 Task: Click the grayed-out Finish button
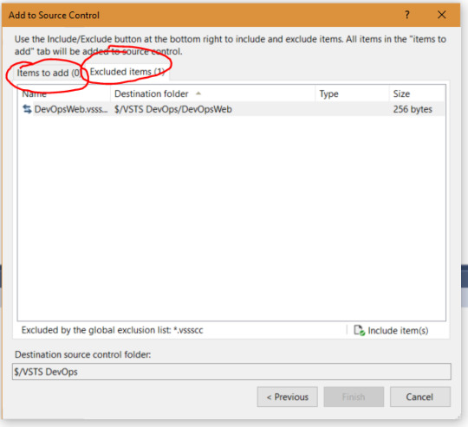click(x=354, y=397)
